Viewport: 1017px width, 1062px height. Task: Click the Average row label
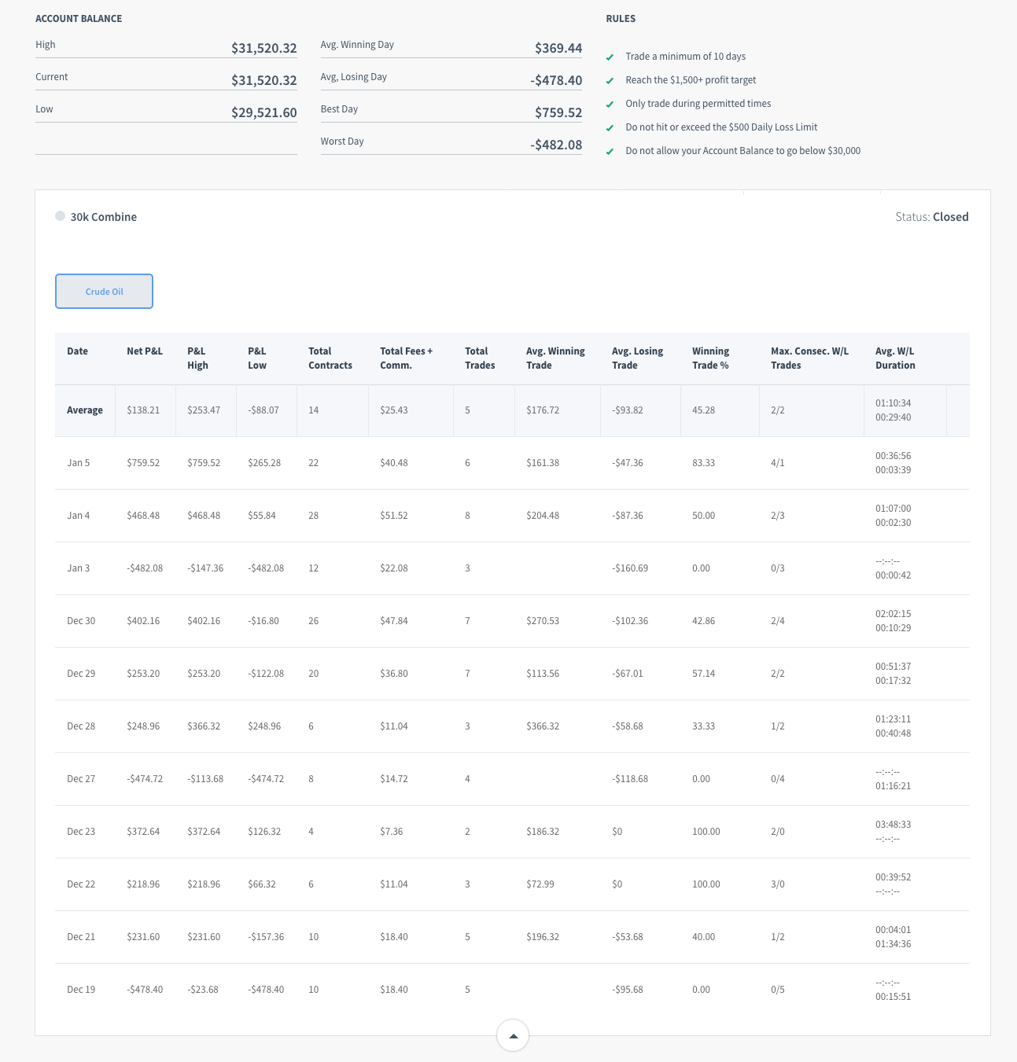[x=85, y=410]
